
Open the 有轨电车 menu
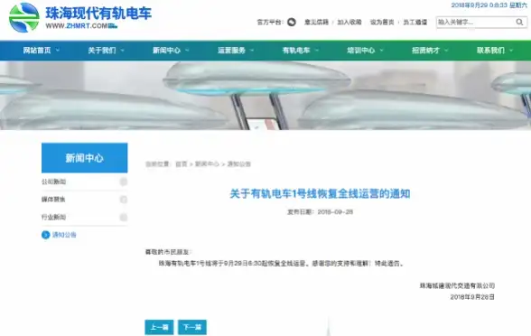pyautogui.click(x=296, y=51)
